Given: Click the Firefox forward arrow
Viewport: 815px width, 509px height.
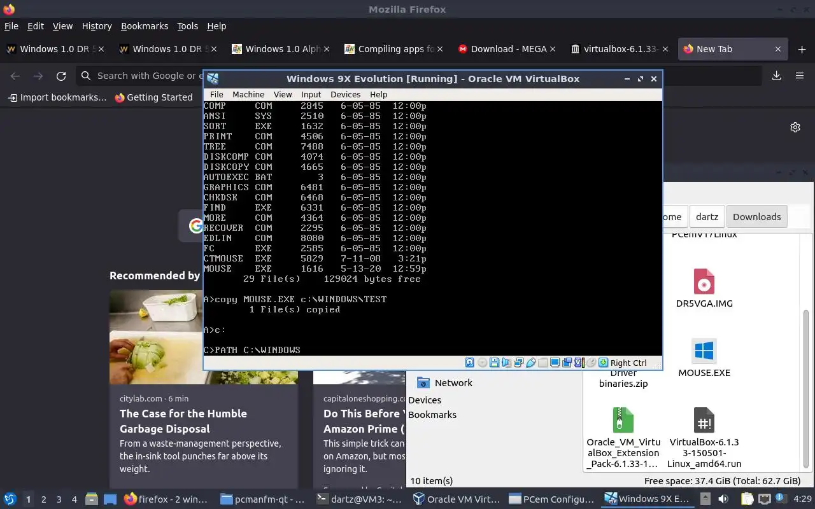Looking at the screenshot, I should 38,76.
